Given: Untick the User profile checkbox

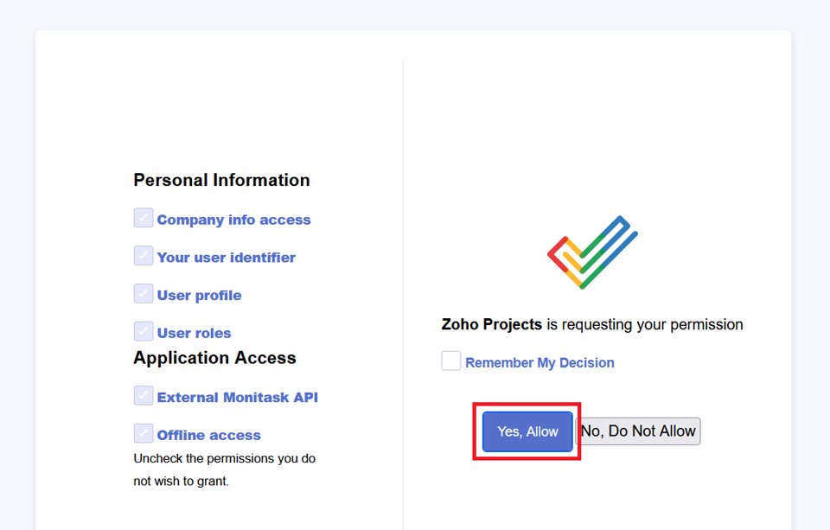Looking at the screenshot, I should (x=144, y=294).
